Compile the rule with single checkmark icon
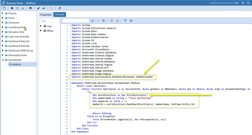Image resolution: width=252 pixels, height=135 pixels. [x=38, y=8]
